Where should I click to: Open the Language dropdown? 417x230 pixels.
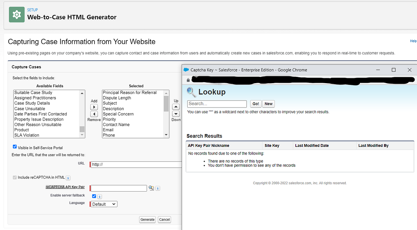[104, 204]
